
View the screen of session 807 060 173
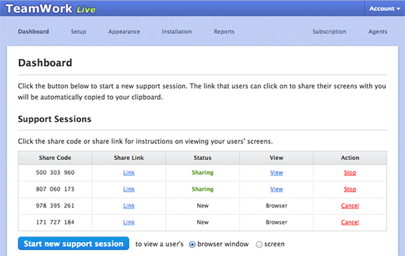[277, 189]
